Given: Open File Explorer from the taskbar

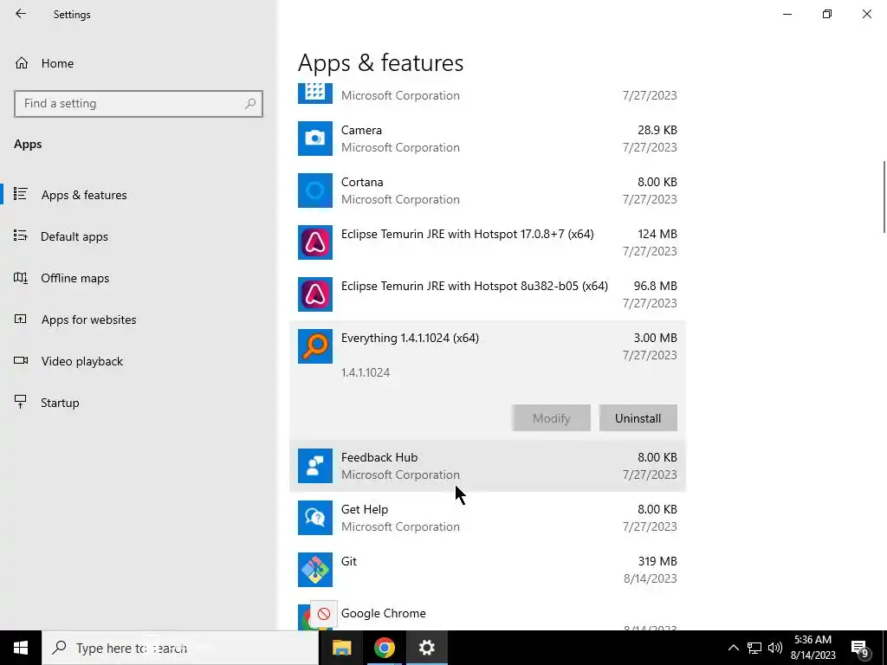Looking at the screenshot, I should [x=341, y=648].
